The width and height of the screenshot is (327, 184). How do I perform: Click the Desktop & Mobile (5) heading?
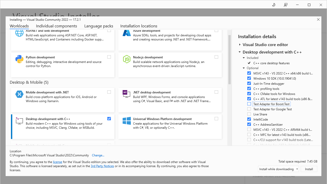[x=29, y=82]
